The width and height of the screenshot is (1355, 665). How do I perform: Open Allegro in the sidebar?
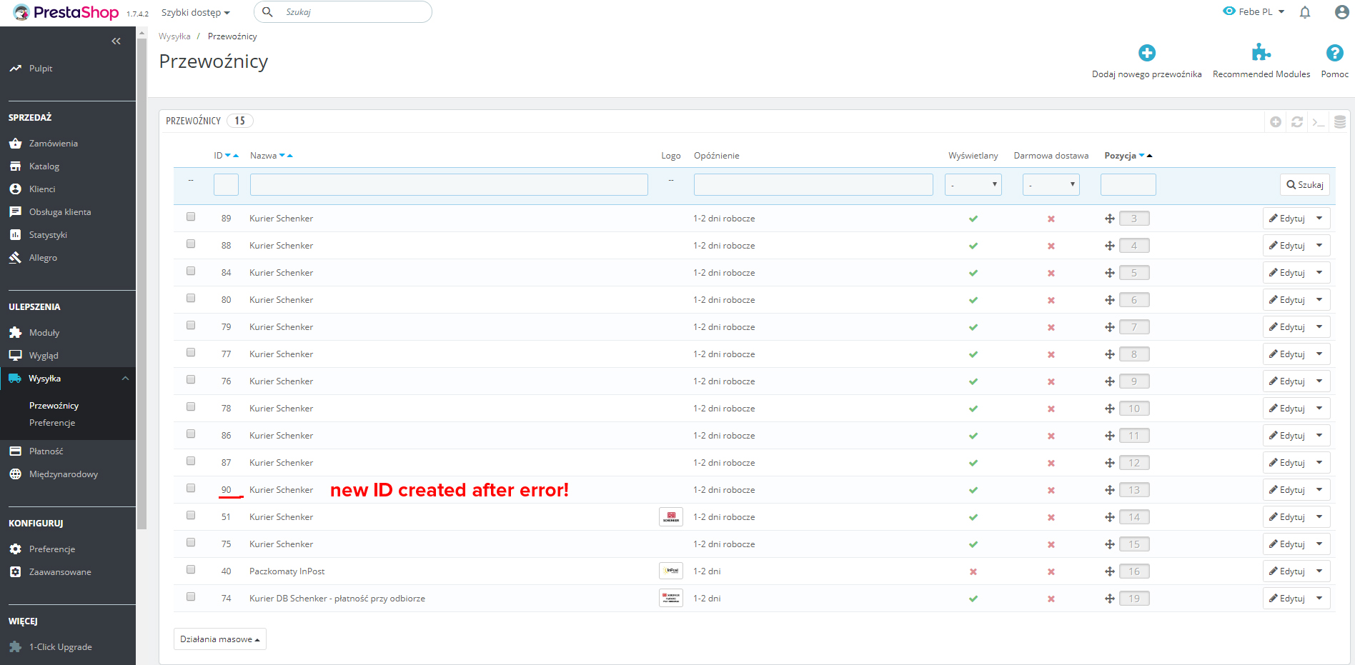coord(43,258)
